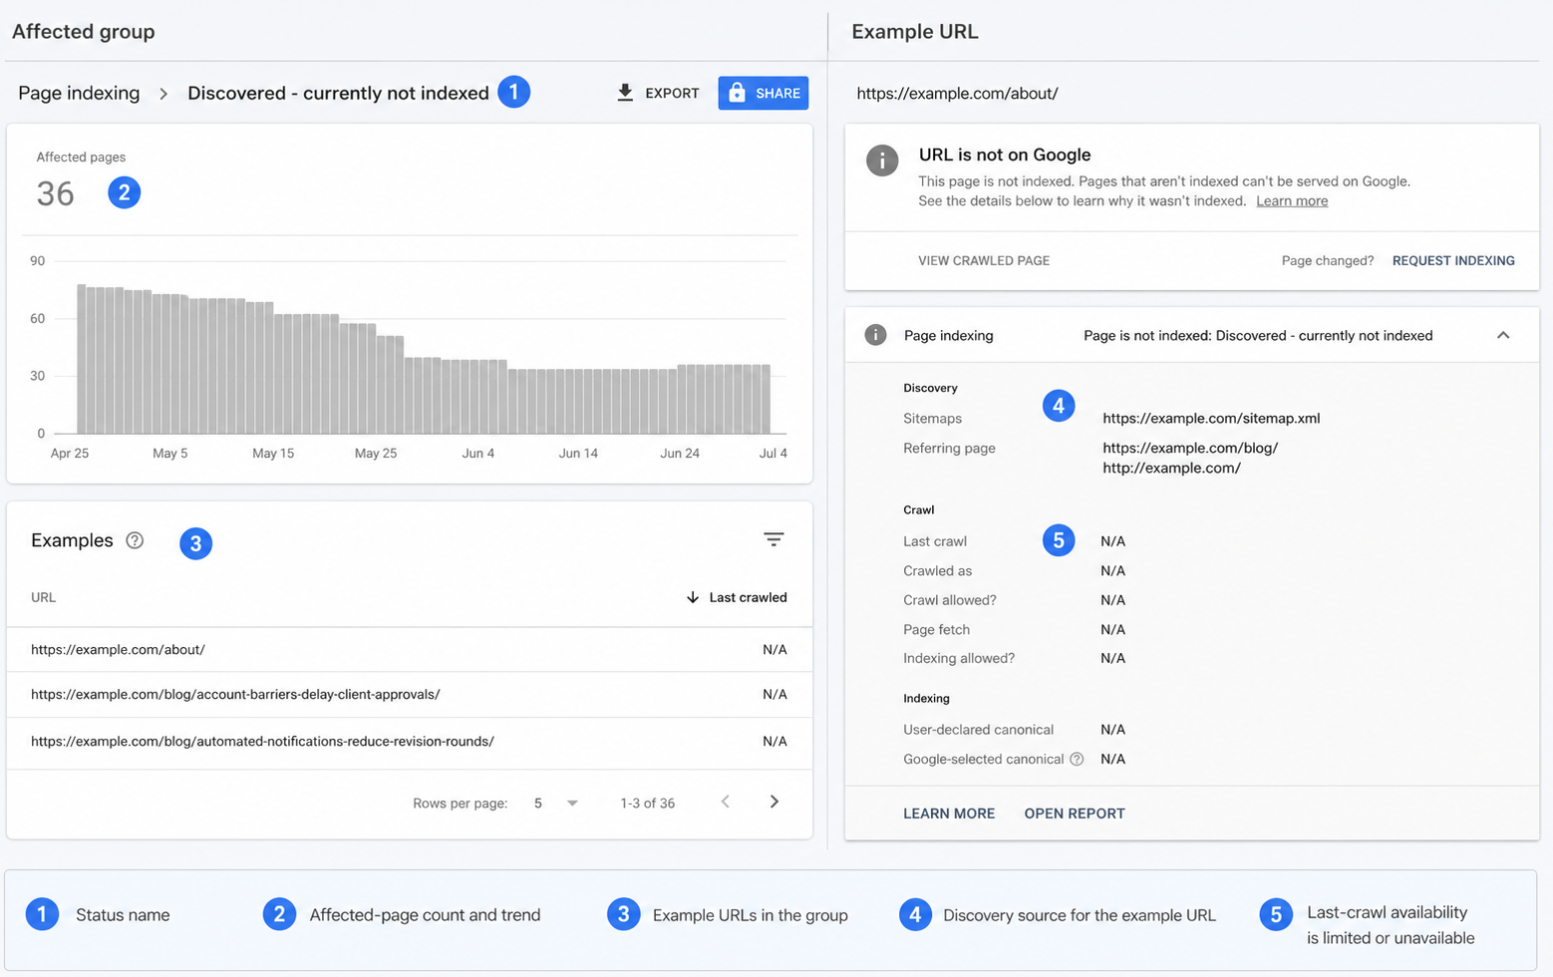1553x977 pixels.
Task: Click the Page indexing breadcrumb link
Action: tap(79, 93)
